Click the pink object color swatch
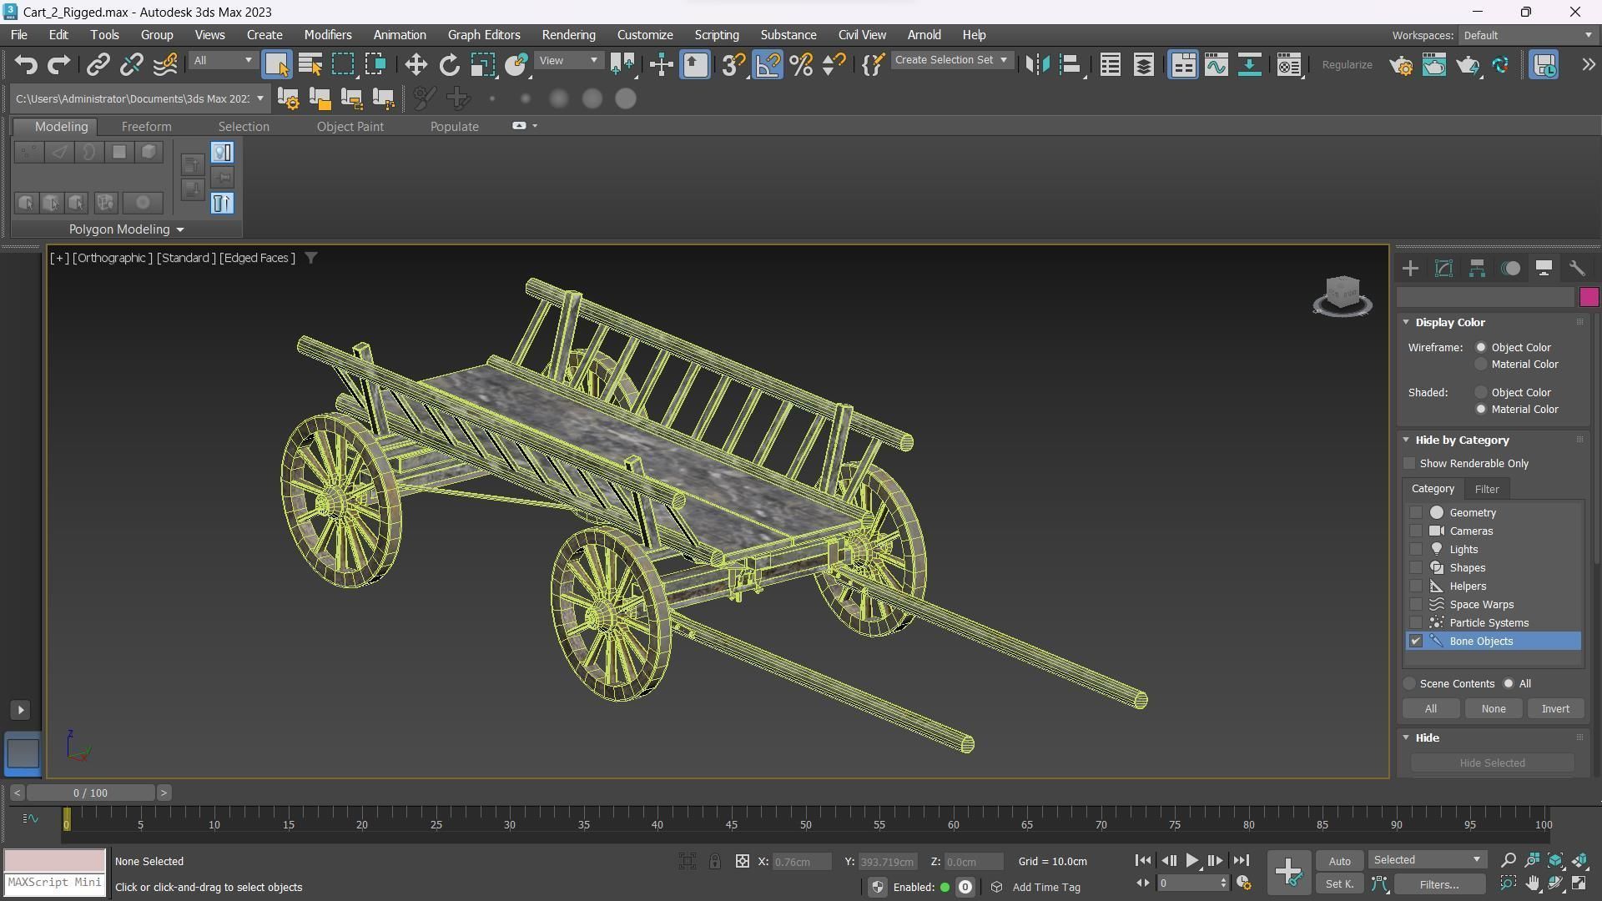 point(1589,297)
